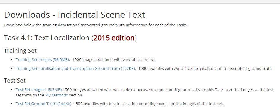Click the 1000 images obtained with wearable cameras text

pyautogui.click(x=114, y=59)
